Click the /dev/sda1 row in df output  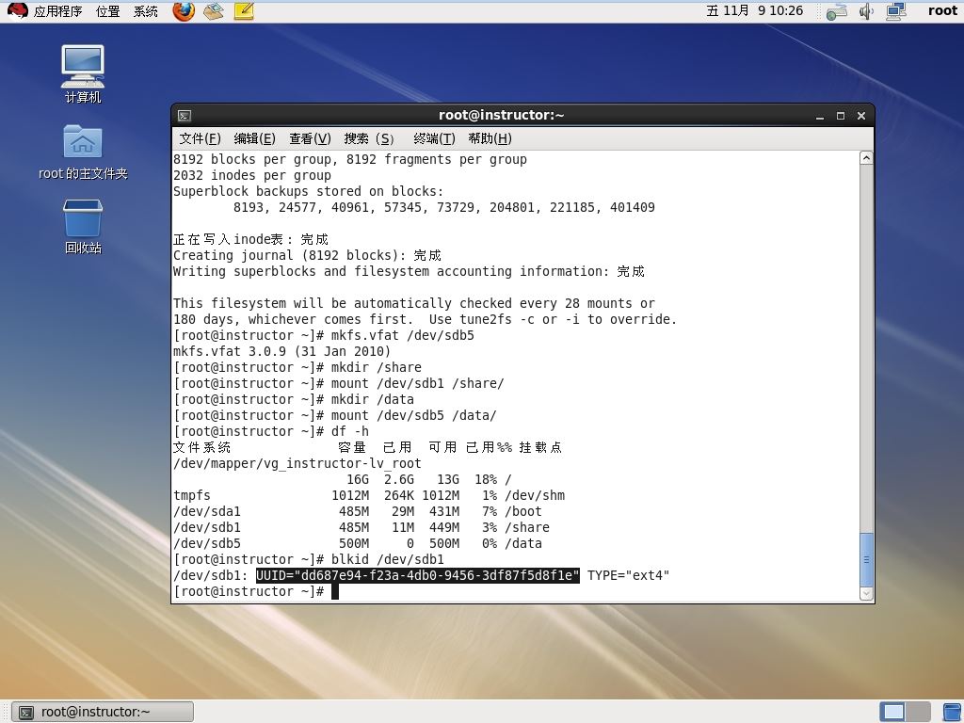coord(358,511)
